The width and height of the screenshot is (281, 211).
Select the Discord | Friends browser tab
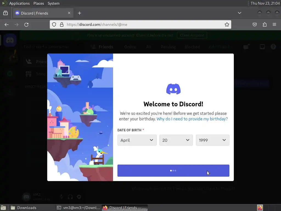click(x=43, y=13)
